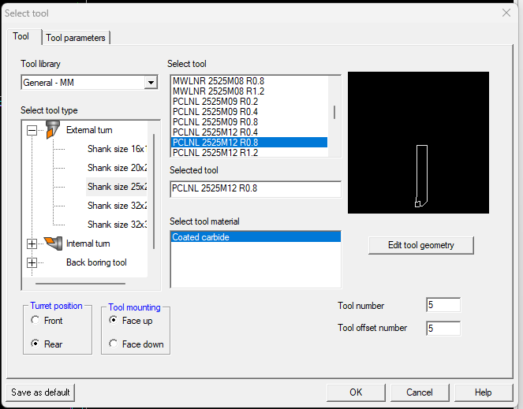This screenshot has width=523, height=409.
Task: Select highlighted PCLNL 2525M12 R0.8 list row
Action: (x=249, y=143)
